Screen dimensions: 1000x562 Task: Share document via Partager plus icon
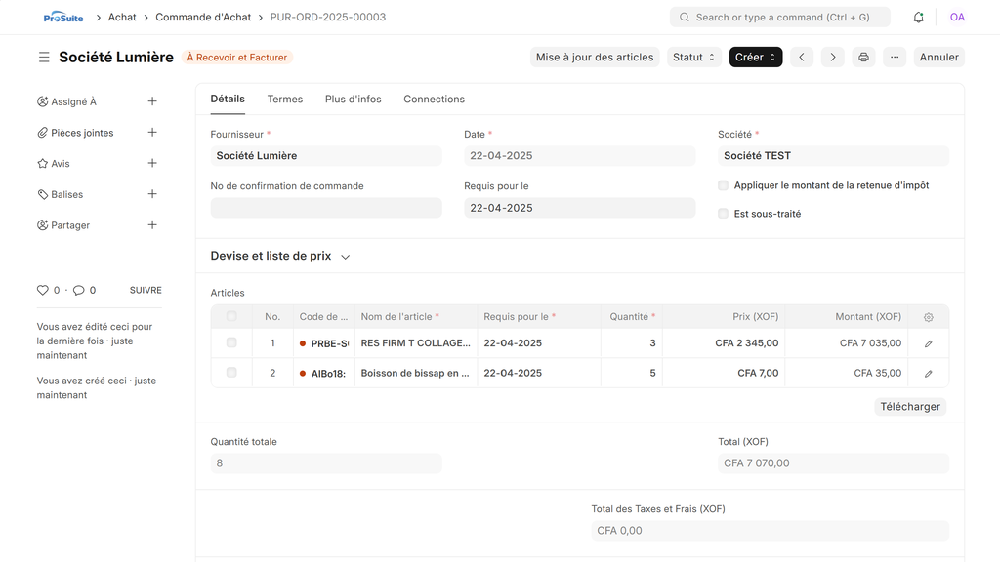click(x=152, y=225)
